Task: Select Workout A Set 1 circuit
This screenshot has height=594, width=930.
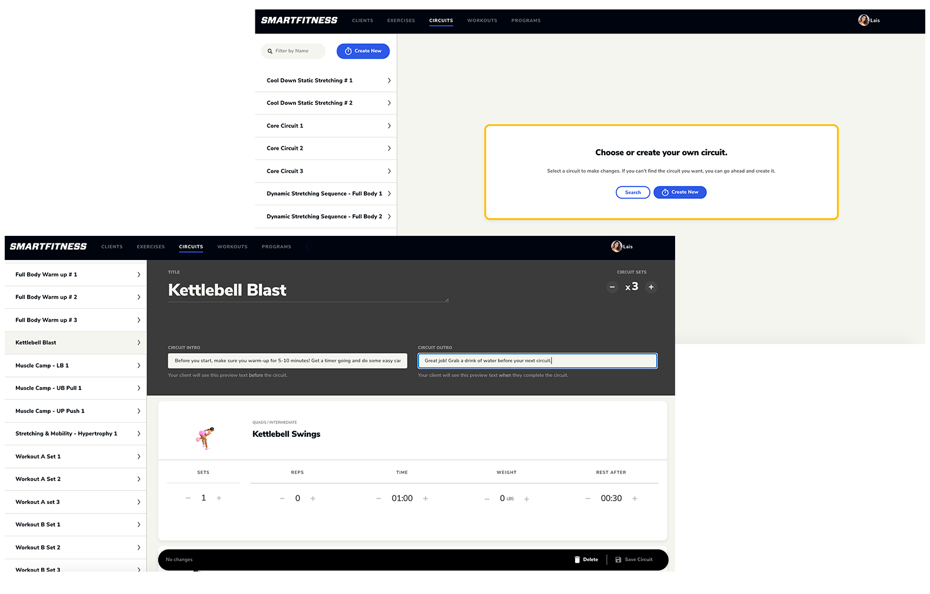Action: point(75,456)
